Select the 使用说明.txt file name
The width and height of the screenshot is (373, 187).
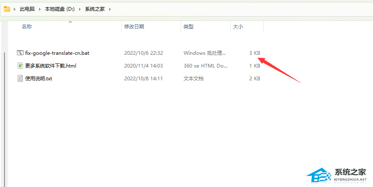[38, 78]
